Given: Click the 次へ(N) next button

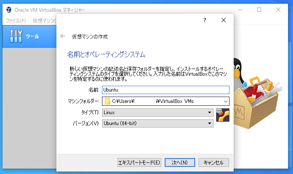Looking at the screenshot, I should point(180,162).
